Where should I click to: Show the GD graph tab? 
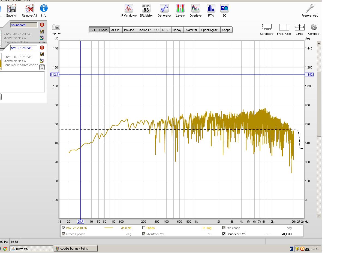(x=157, y=30)
